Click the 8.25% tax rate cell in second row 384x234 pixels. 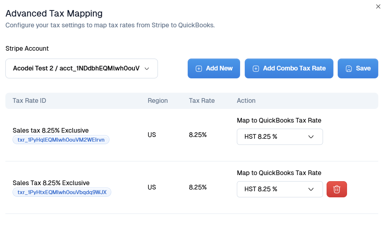click(198, 187)
